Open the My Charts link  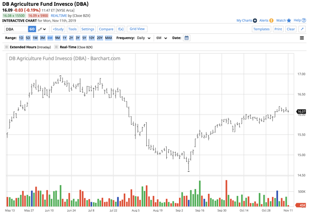pyautogui.click(x=244, y=21)
